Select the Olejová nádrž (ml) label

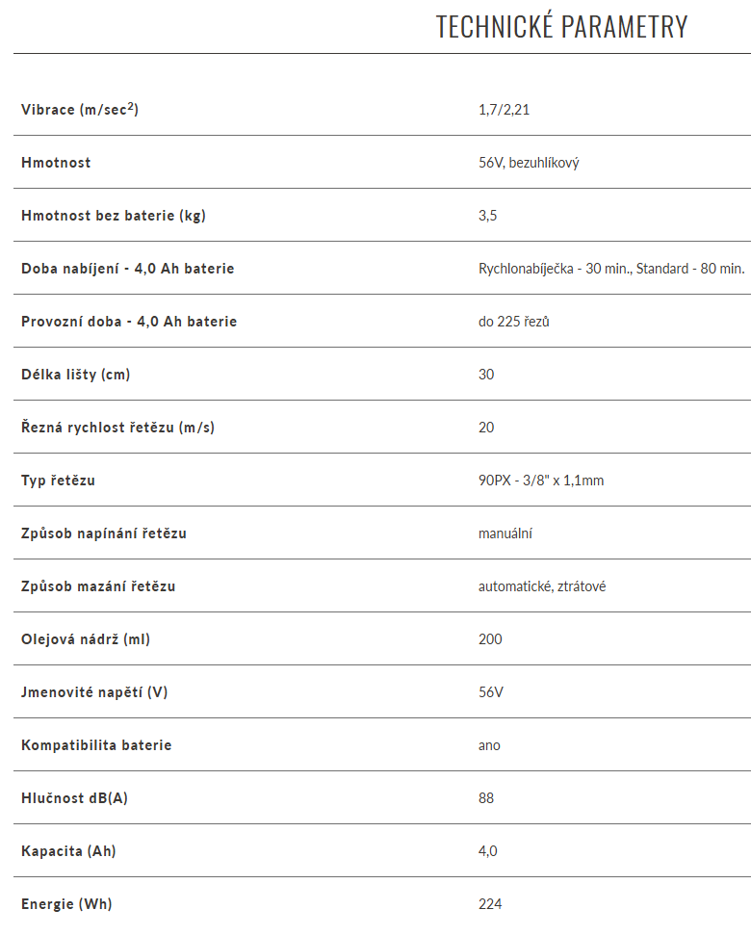tap(86, 639)
